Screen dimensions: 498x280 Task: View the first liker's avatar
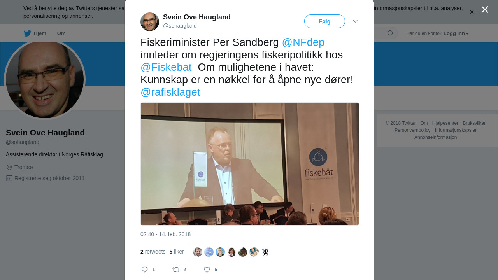(198, 252)
